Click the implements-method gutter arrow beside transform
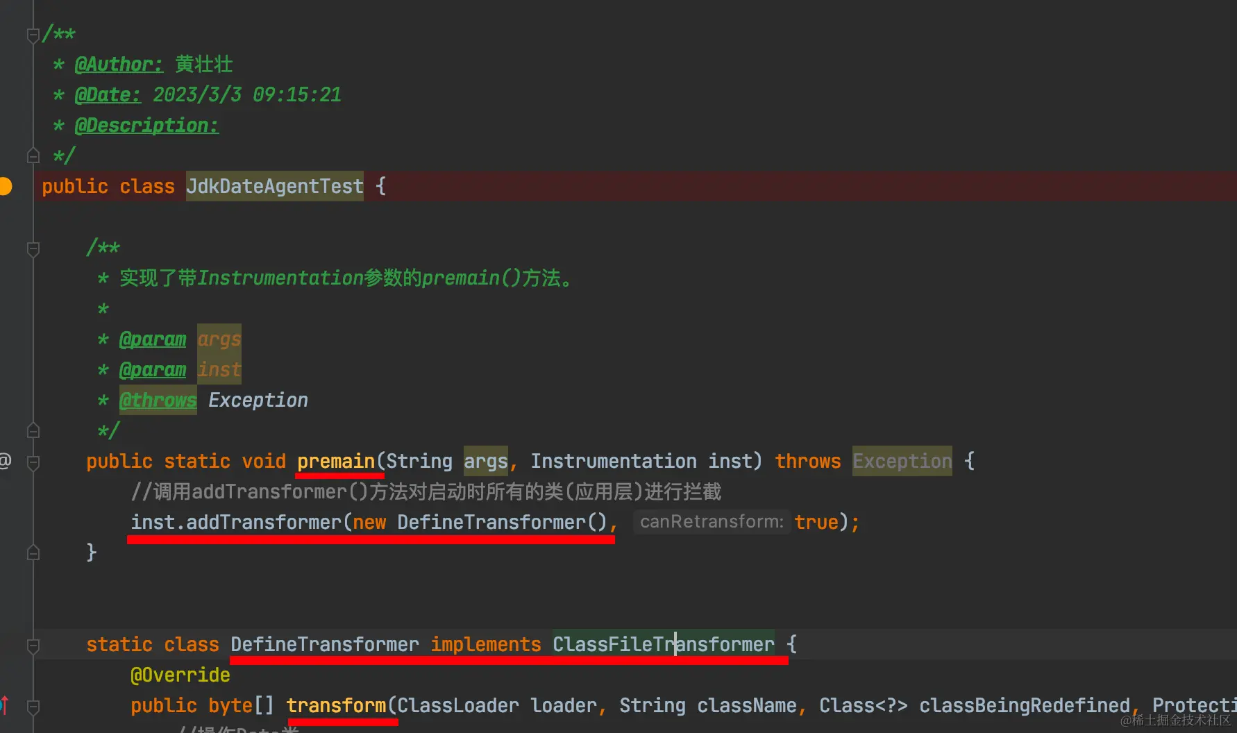The height and width of the screenshot is (733, 1237). tap(4, 705)
